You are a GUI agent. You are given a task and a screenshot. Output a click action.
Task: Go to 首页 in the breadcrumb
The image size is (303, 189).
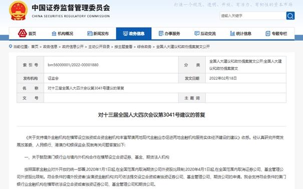point(35,47)
